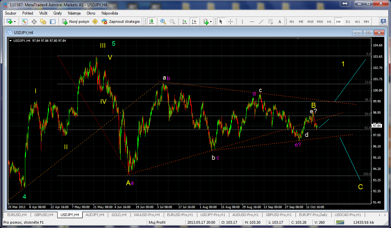Expand the USDJPY,H4 chart header triangle
The image size is (391, 228).
tap(10, 41)
